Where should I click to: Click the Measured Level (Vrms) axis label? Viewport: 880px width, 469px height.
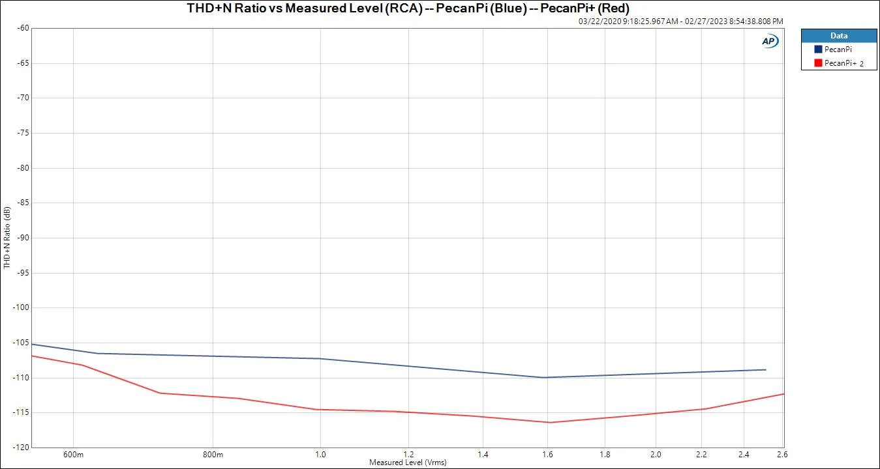coord(408,462)
